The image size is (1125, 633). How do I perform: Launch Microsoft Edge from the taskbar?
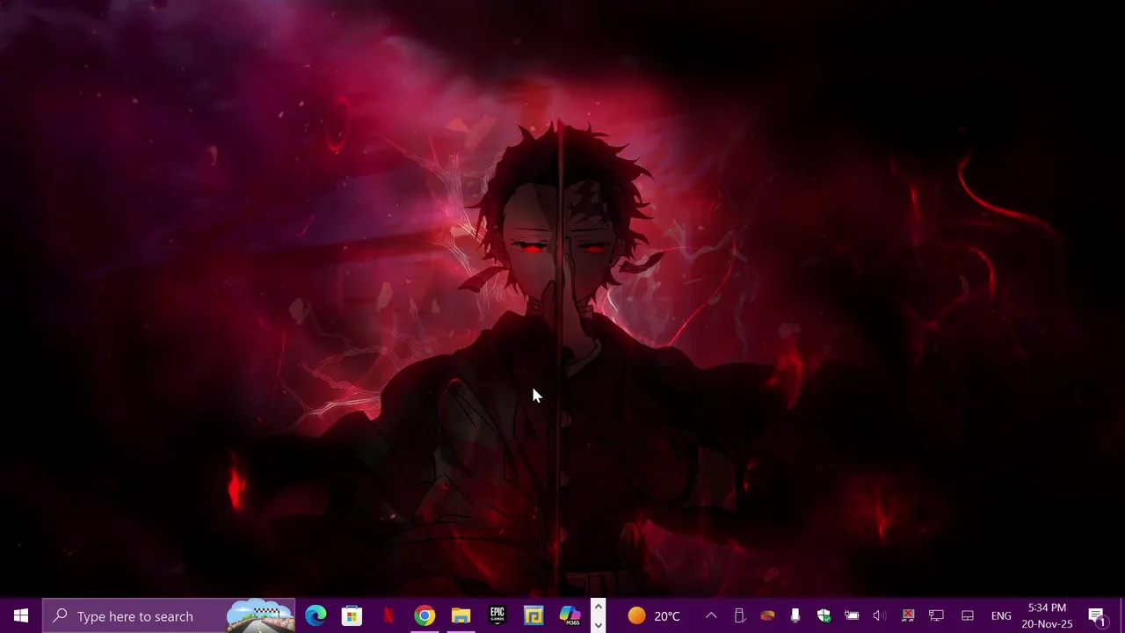pos(316,616)
